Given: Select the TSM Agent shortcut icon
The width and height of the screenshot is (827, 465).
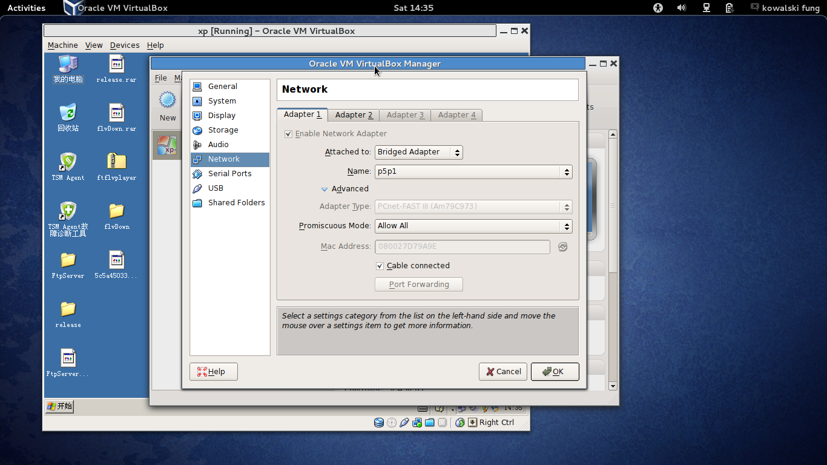Looking at the screenshot, I should [x=68, y=167].
